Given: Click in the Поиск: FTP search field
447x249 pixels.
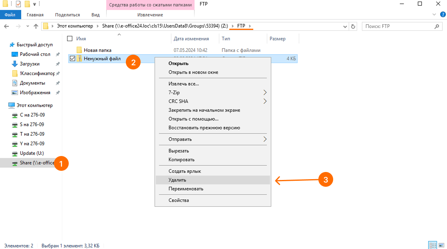Looking at the screenshot, I should click(x=397, y=26).
